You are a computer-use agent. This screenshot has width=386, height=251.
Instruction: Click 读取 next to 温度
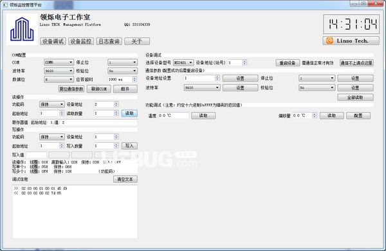click(x=203, y=115)
